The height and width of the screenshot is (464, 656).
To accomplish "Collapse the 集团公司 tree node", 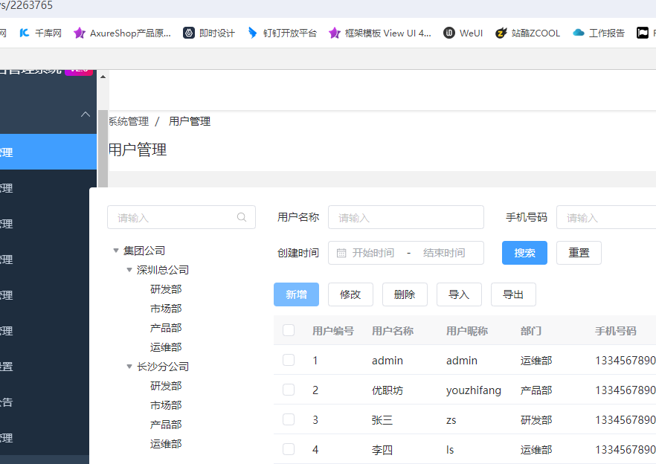I will 116,251.
